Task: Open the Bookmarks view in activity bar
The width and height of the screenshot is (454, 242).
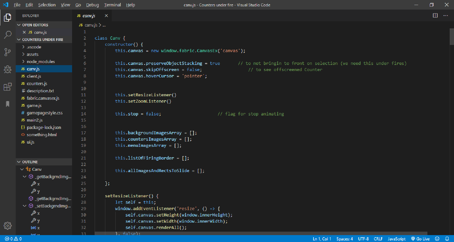Action: (8, 104)
